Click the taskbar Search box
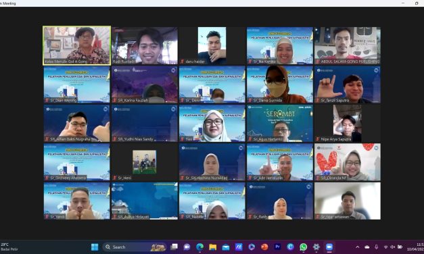424x254 pixels. tap(135, 247)
